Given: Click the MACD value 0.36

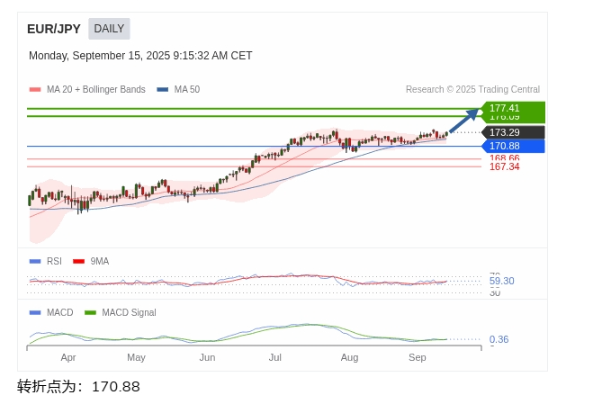Looking at the screenshot, I should [499, 340].
